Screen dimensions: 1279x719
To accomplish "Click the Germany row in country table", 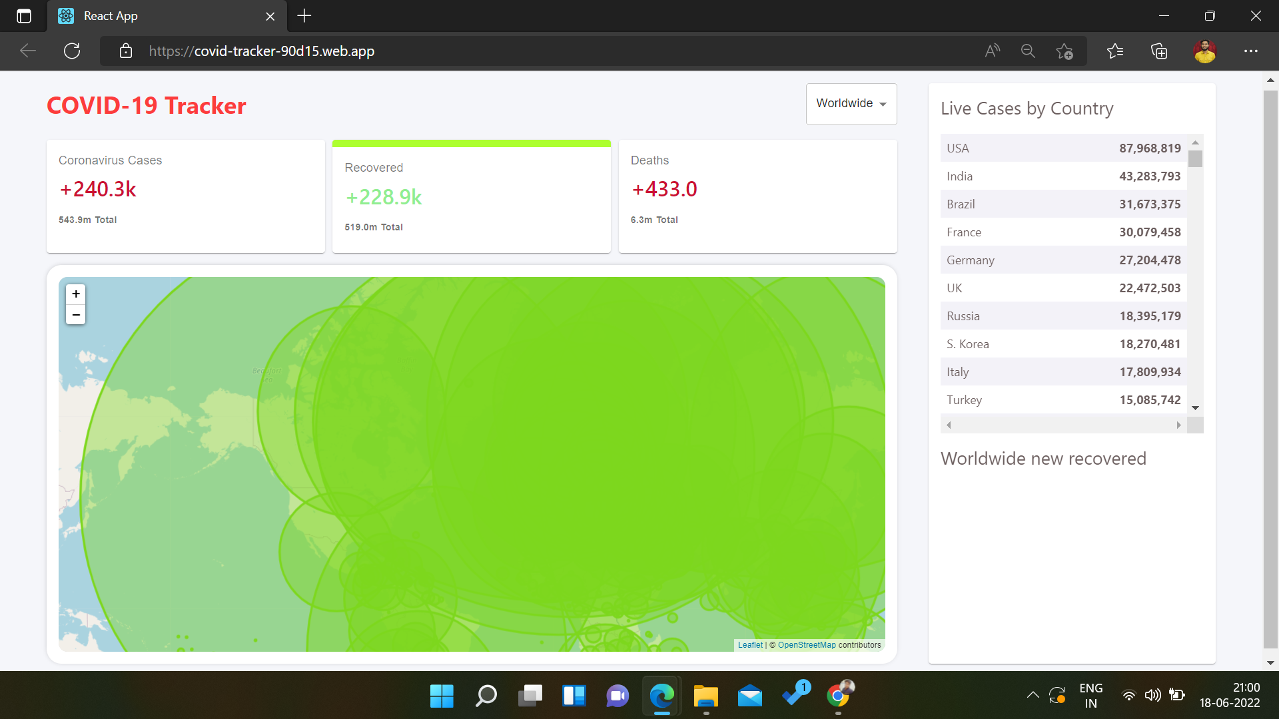I will [1064, 260].
